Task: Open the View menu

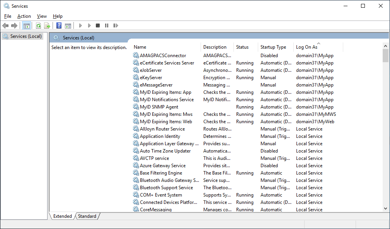Action: (x=42, y=16)
